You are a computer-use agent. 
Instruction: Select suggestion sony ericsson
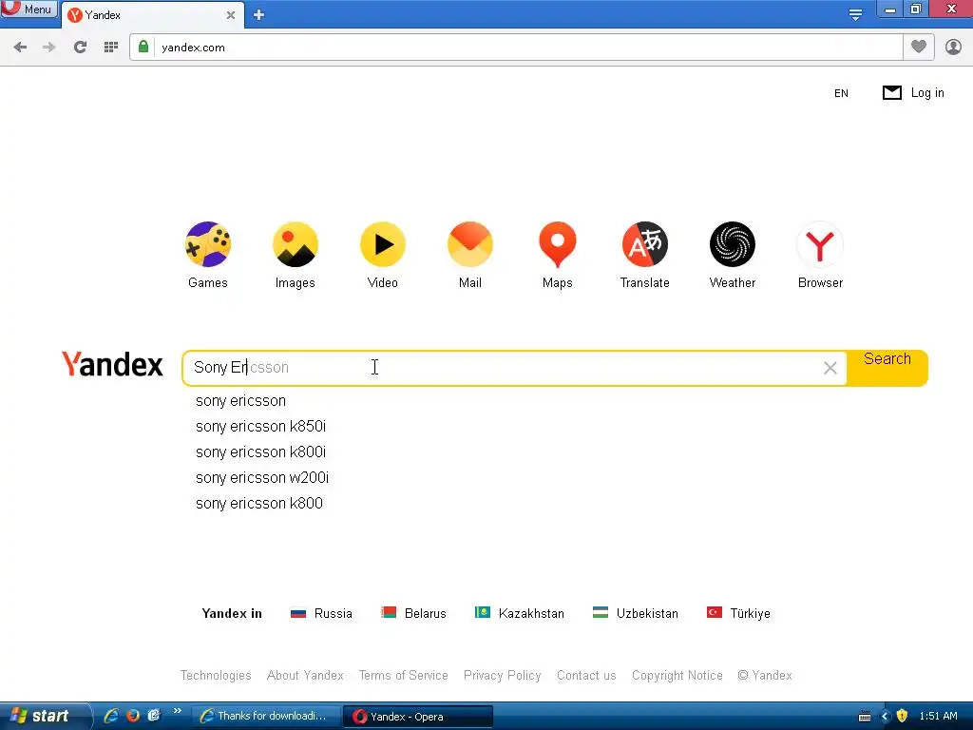240,401
